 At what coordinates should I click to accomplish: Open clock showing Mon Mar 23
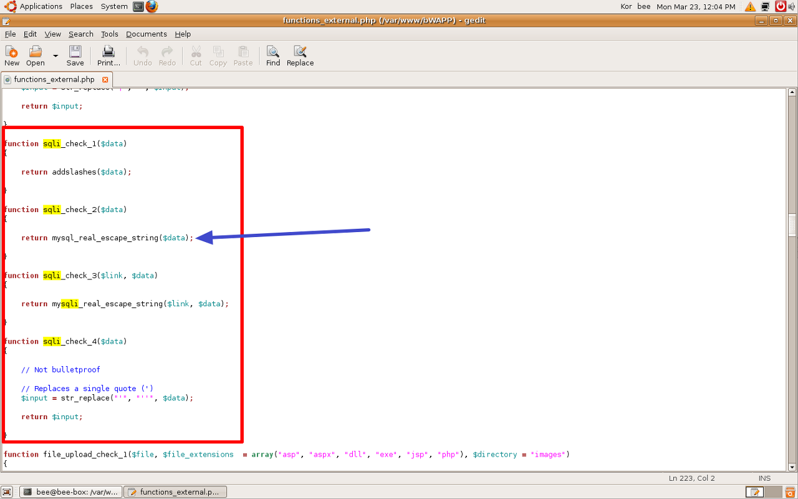point(696,6)
